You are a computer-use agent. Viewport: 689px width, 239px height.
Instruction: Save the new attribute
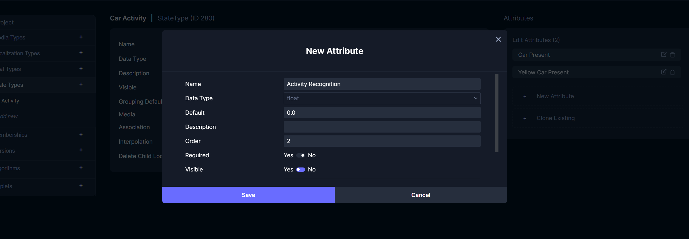[248, 195]
